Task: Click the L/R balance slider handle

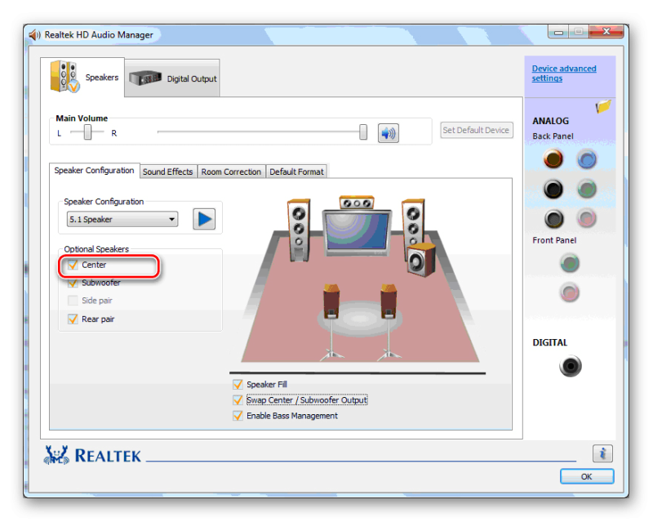Action: point(87,132)
